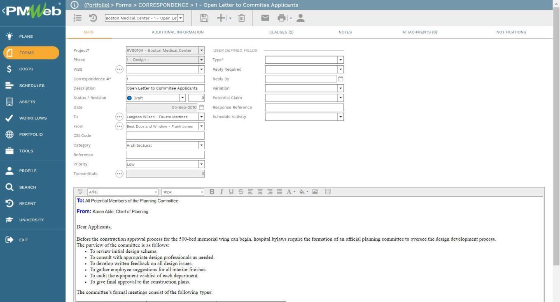This screenshot has height=302, width=560.
Task: Open the To field ellipsis lookup
Action: point(119,117)
